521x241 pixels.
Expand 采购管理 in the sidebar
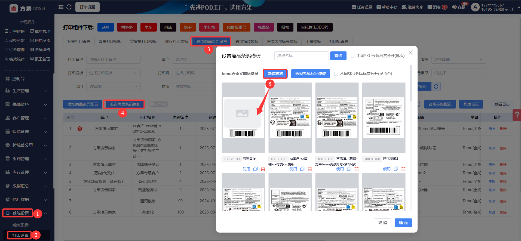tap(26, 159)
